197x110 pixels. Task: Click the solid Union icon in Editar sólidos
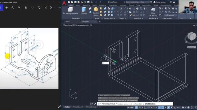105,9
